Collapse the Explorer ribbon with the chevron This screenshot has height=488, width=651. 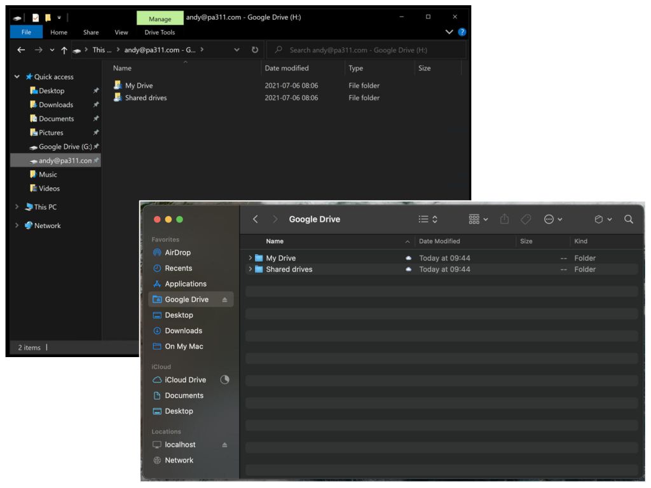click(x=449, y=32)
